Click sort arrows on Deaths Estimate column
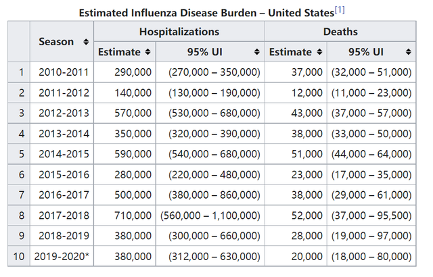Screen dimensions: 433x277 click(319, 52)
